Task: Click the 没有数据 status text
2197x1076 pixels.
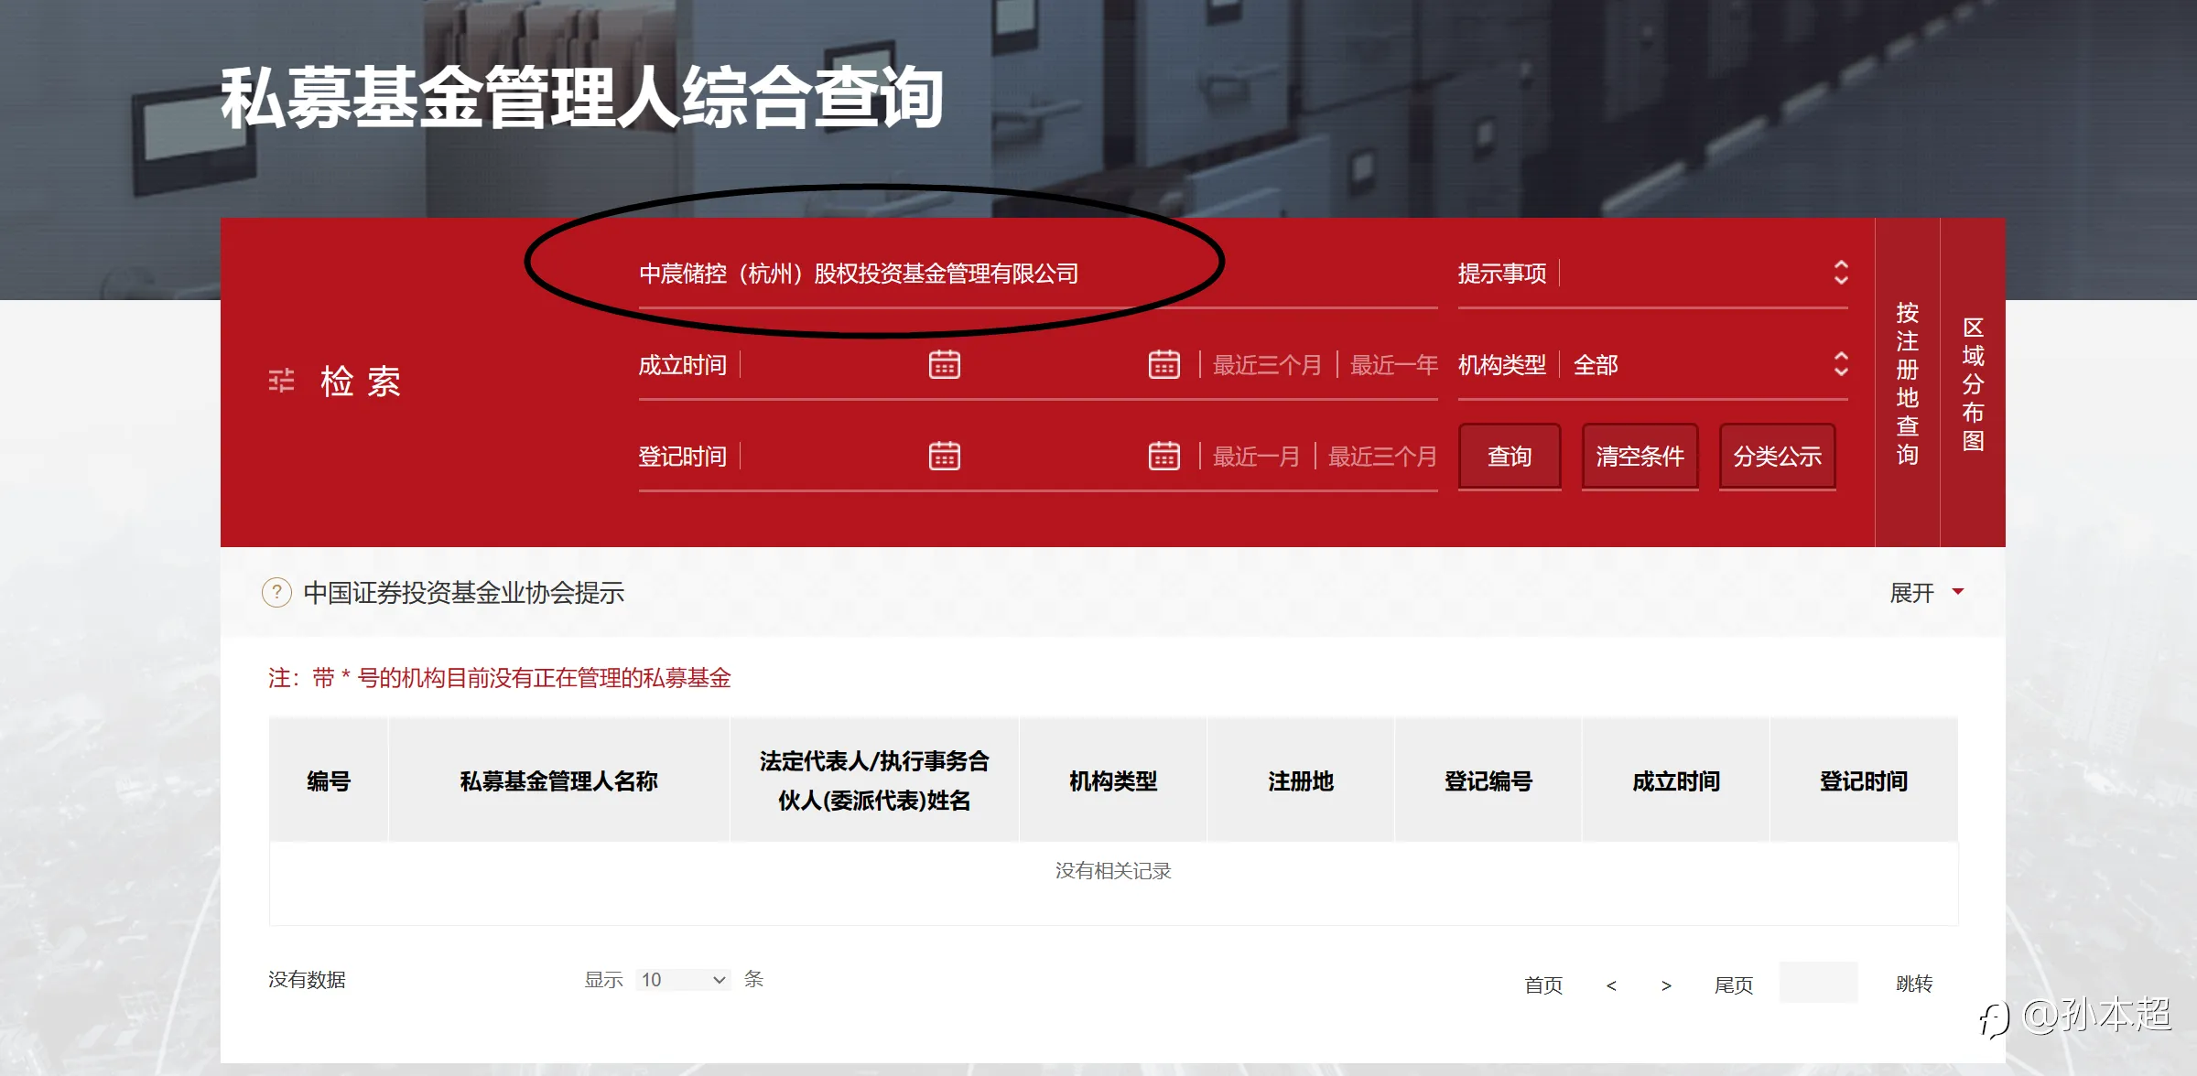Action: (x=307, y=979)
